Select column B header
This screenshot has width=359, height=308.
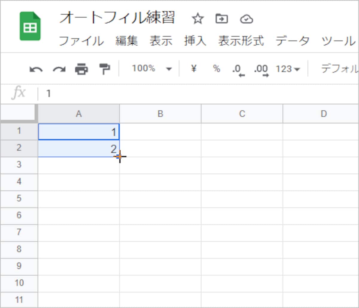pyautogui.click(x=160, y=114)
